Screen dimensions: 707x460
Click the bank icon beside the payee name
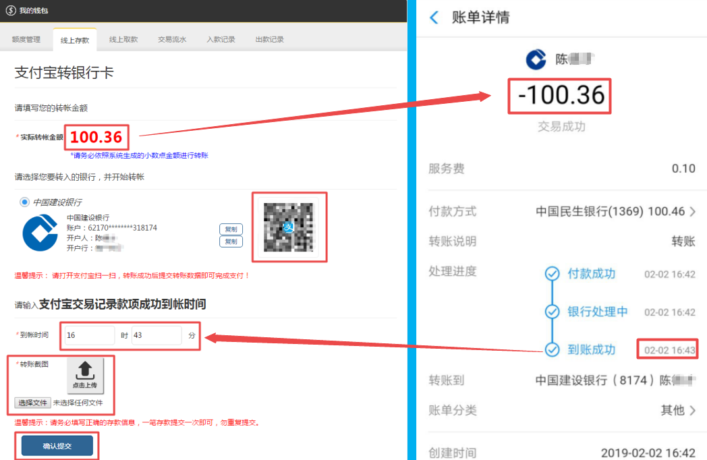pyautogui.click(x=536, y=59)
